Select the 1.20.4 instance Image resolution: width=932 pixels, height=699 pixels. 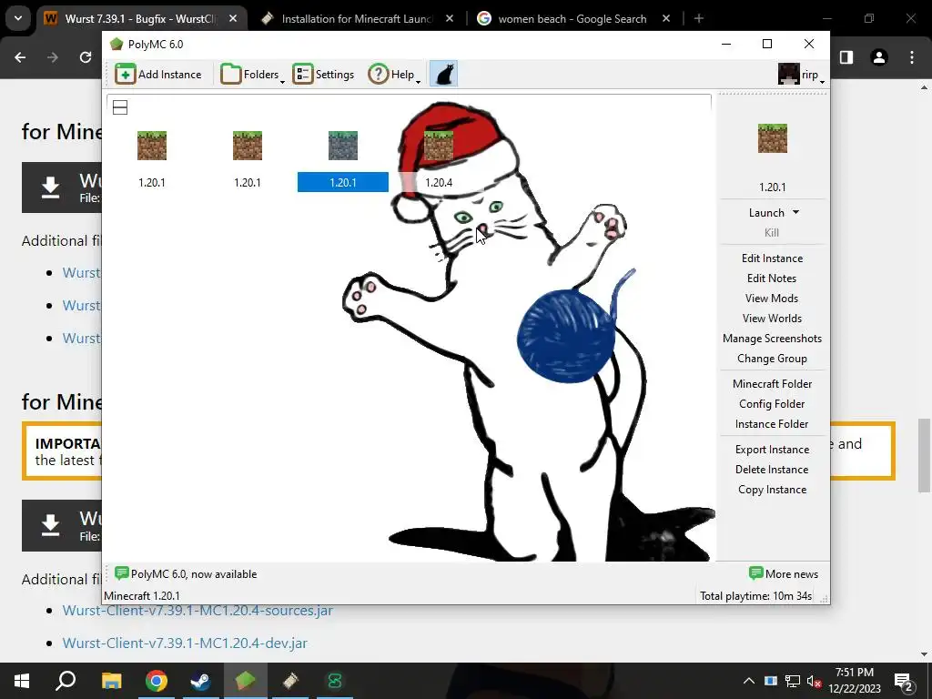[439, 158]
